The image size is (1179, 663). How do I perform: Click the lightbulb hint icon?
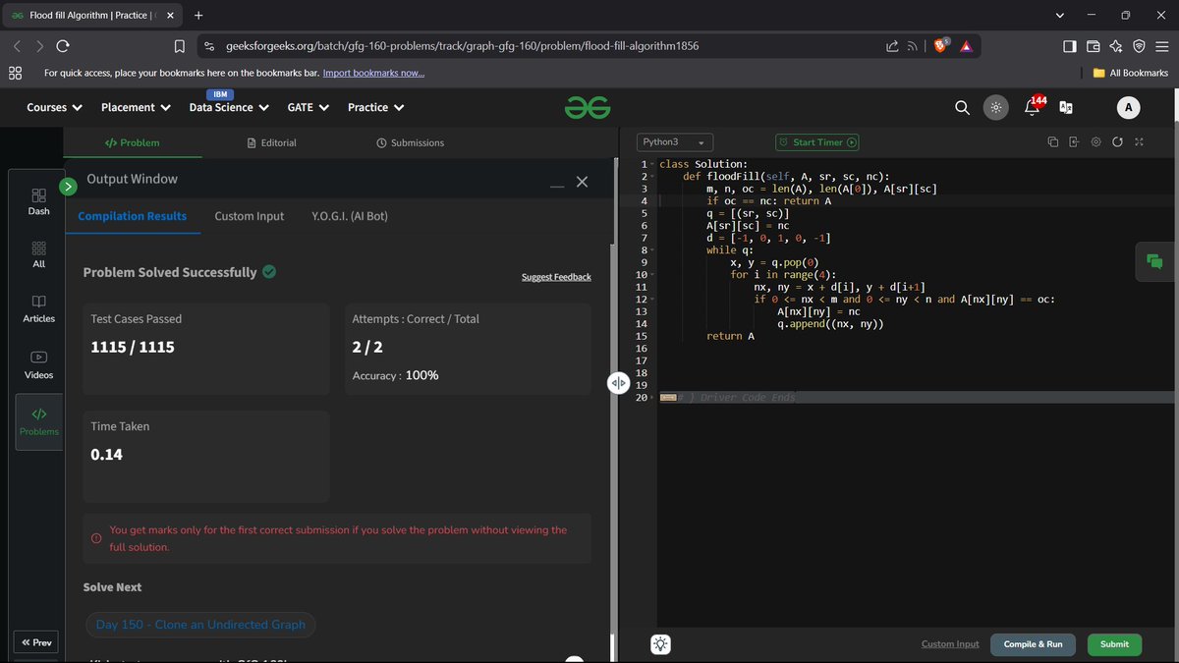(x=661, y=644)
